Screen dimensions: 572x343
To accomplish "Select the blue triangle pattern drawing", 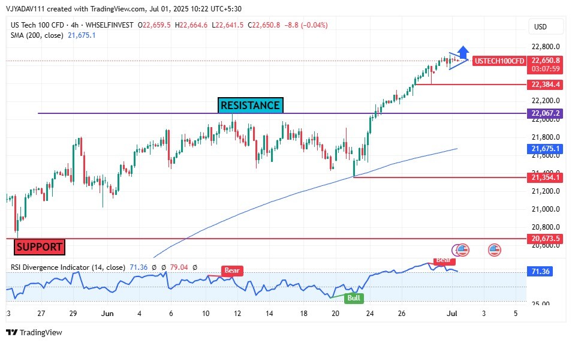I will pos(457,61).
